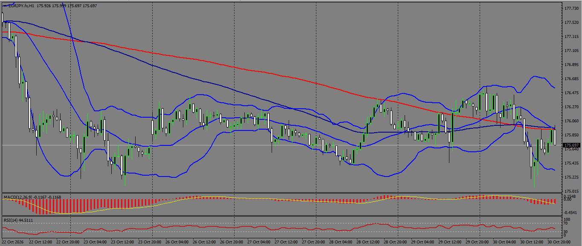Screen dimensions: 582x246
Task: Click the 30 Oct 20:00 time label
Action: (559, 242)
